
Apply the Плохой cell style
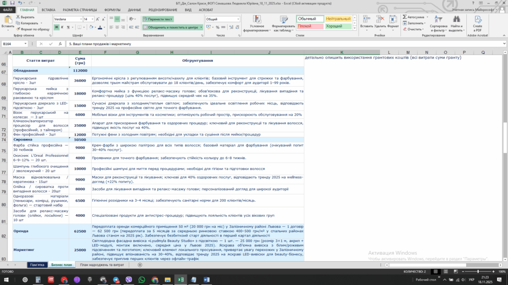[310, 26]
